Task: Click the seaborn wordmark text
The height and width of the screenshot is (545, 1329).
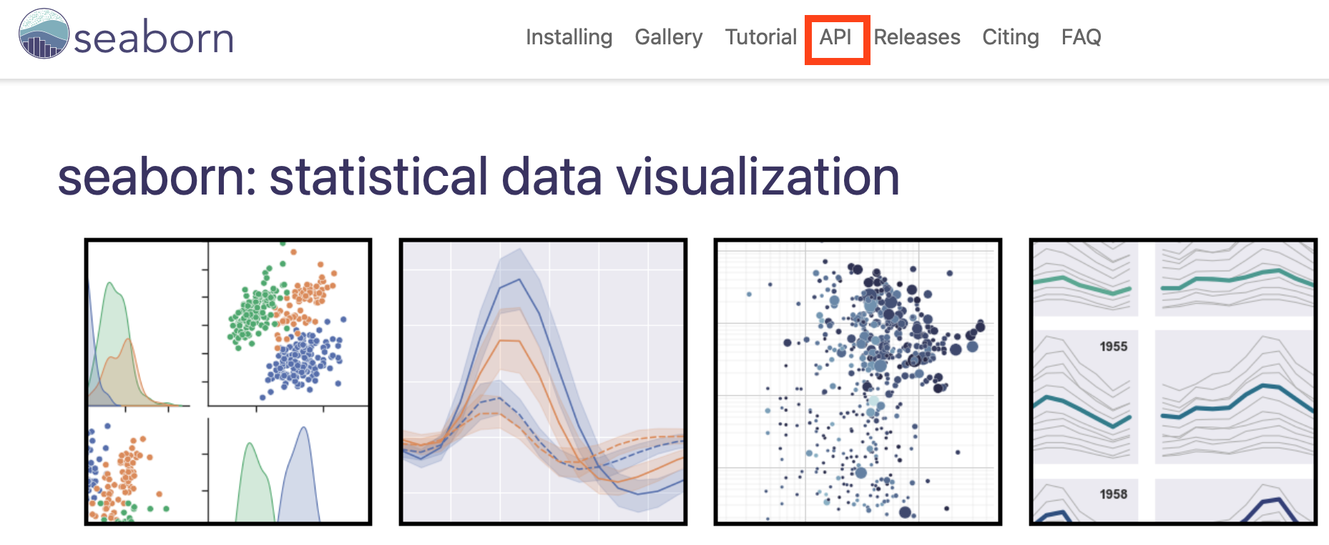Action: coord(154,38)
